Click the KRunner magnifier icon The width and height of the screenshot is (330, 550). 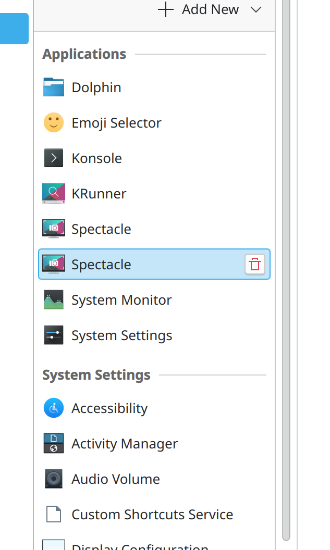[x=53, y=193]
